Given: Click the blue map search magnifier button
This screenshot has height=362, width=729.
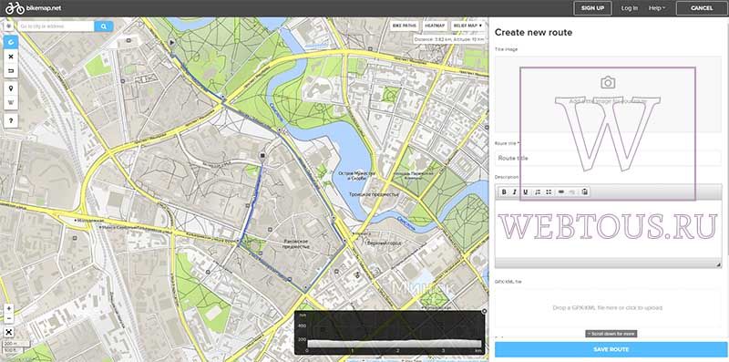Looking at the screenshot, I should coord(104,26).
